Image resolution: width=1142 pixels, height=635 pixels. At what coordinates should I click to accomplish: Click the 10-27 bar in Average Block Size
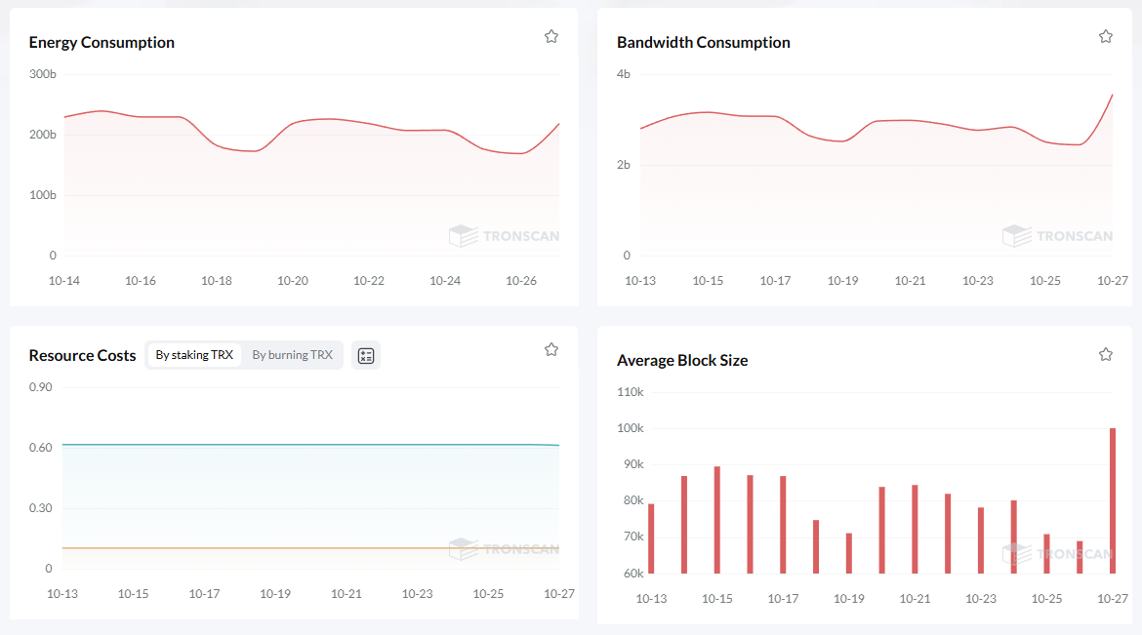click(x=1113, y=500)
